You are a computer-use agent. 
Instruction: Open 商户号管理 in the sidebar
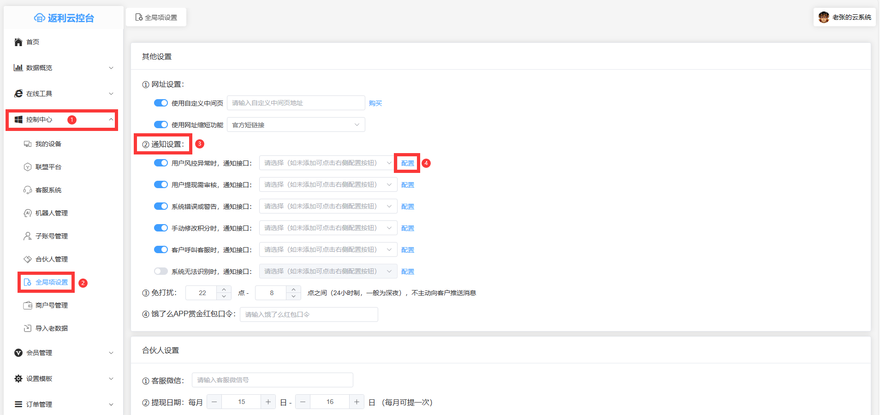pyautogui.click(x=51, y=305)
